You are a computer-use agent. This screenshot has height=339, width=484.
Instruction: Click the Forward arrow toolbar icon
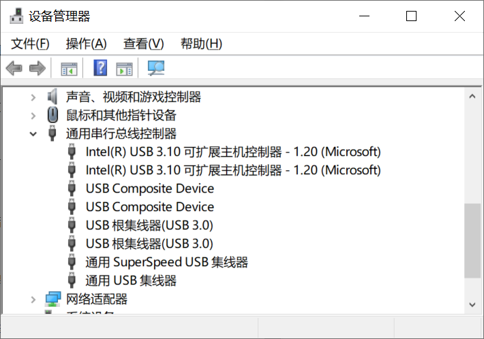(37, 68)
